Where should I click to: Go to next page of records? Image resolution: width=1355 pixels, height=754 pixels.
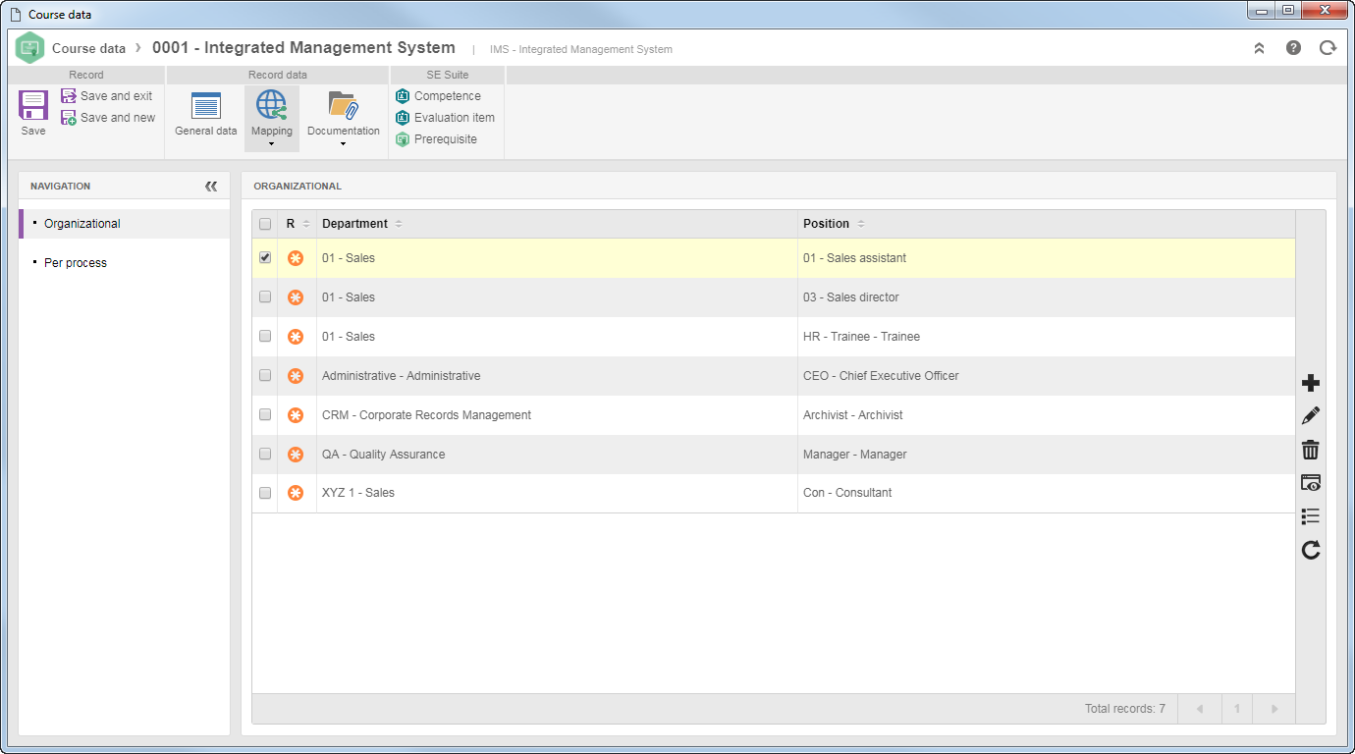(x=1274, y=709)
